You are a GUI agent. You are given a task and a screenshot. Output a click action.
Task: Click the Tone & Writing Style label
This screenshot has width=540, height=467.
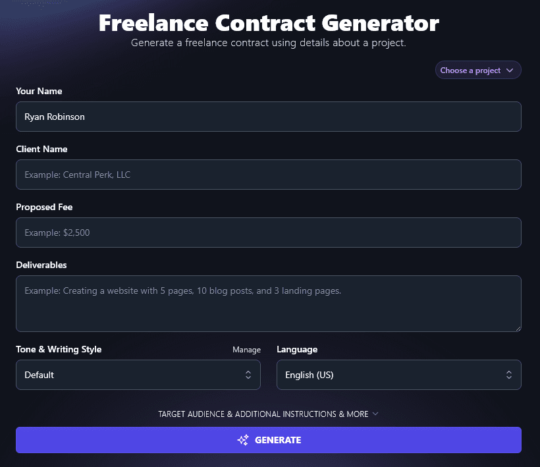59,350
